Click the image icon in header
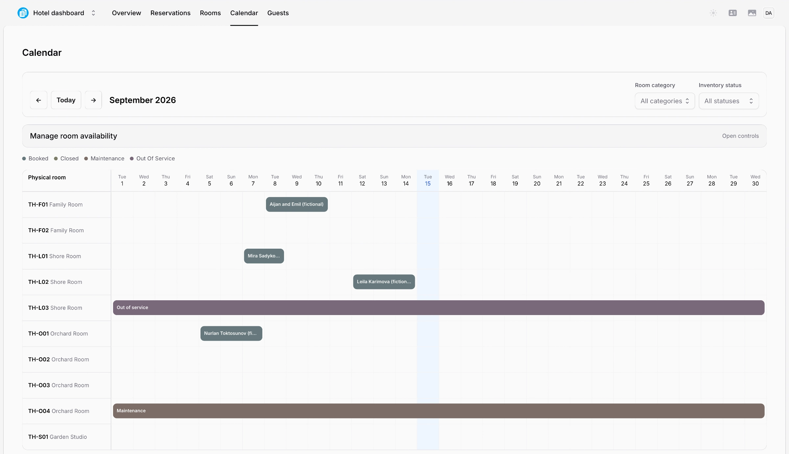 [752, 13]
